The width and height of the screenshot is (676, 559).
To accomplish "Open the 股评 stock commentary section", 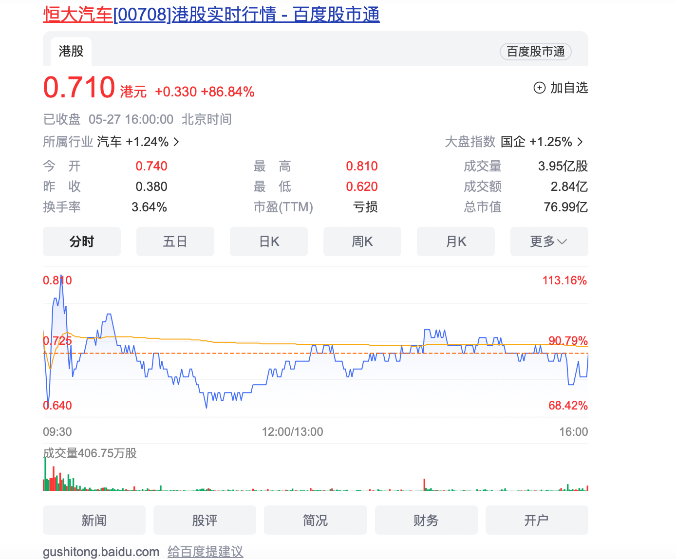I will (205, 520).
